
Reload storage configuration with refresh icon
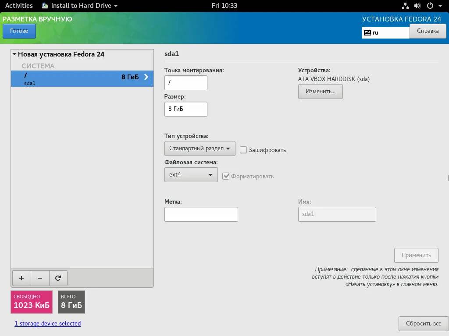58,278
